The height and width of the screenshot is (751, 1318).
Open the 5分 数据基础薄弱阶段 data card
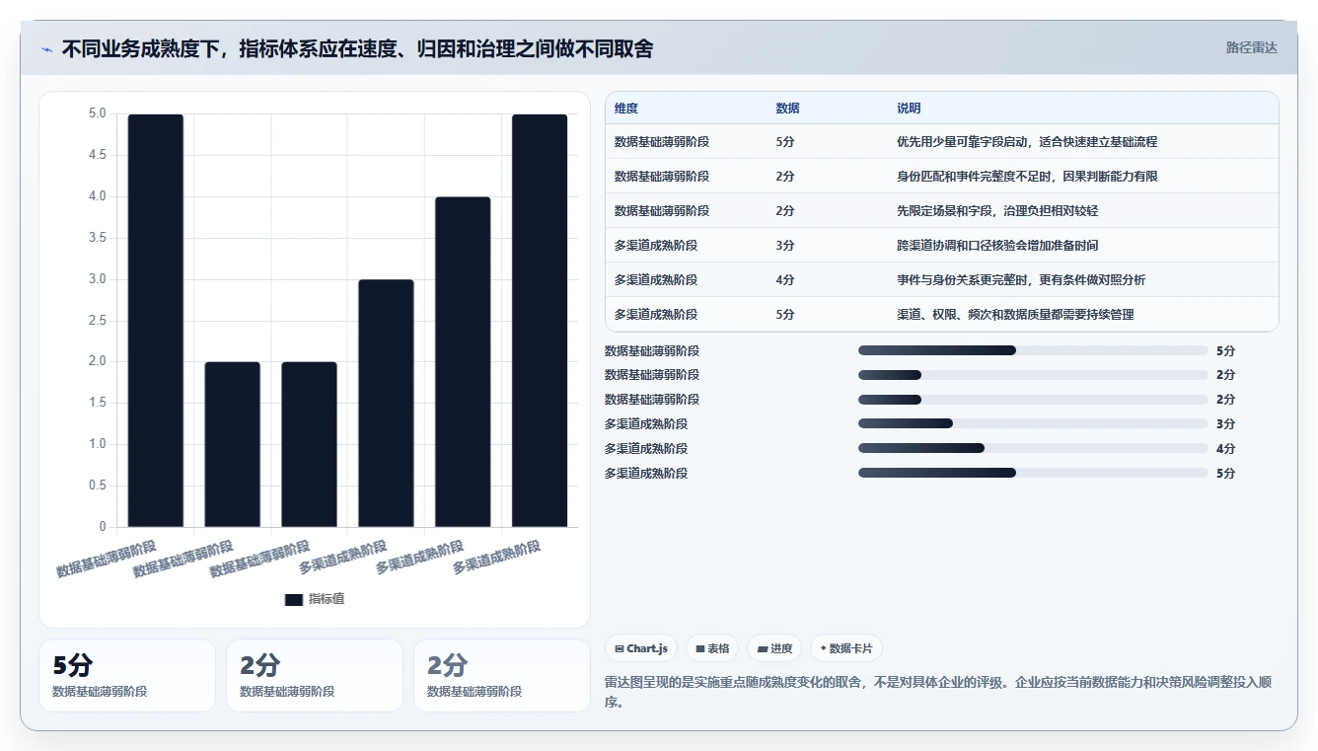tap(127, 676)
